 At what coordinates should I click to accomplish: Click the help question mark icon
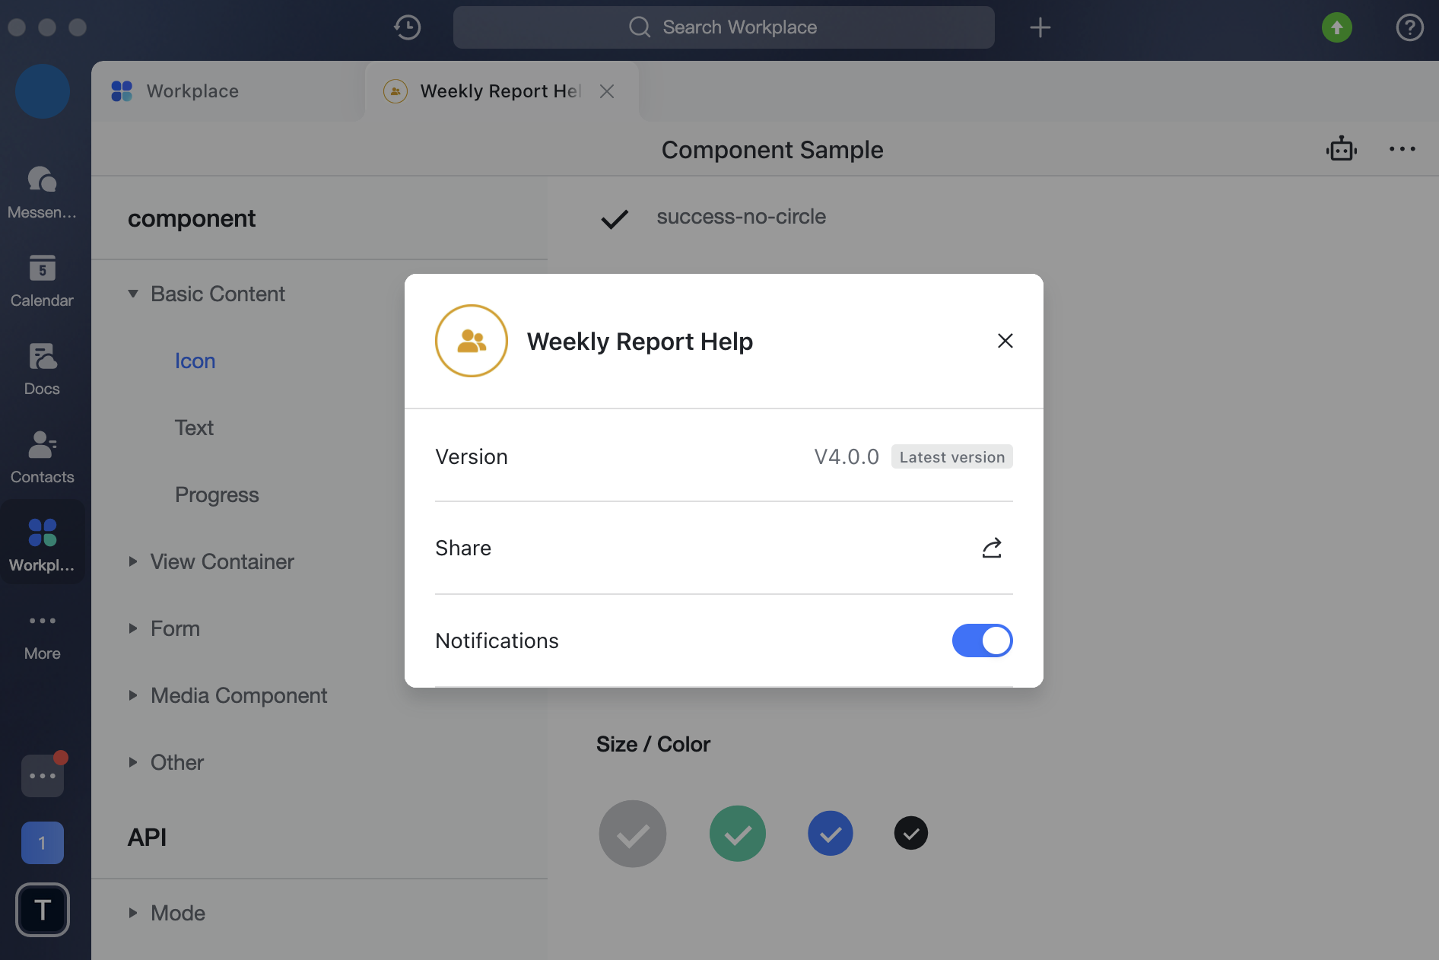[1409, 27]
